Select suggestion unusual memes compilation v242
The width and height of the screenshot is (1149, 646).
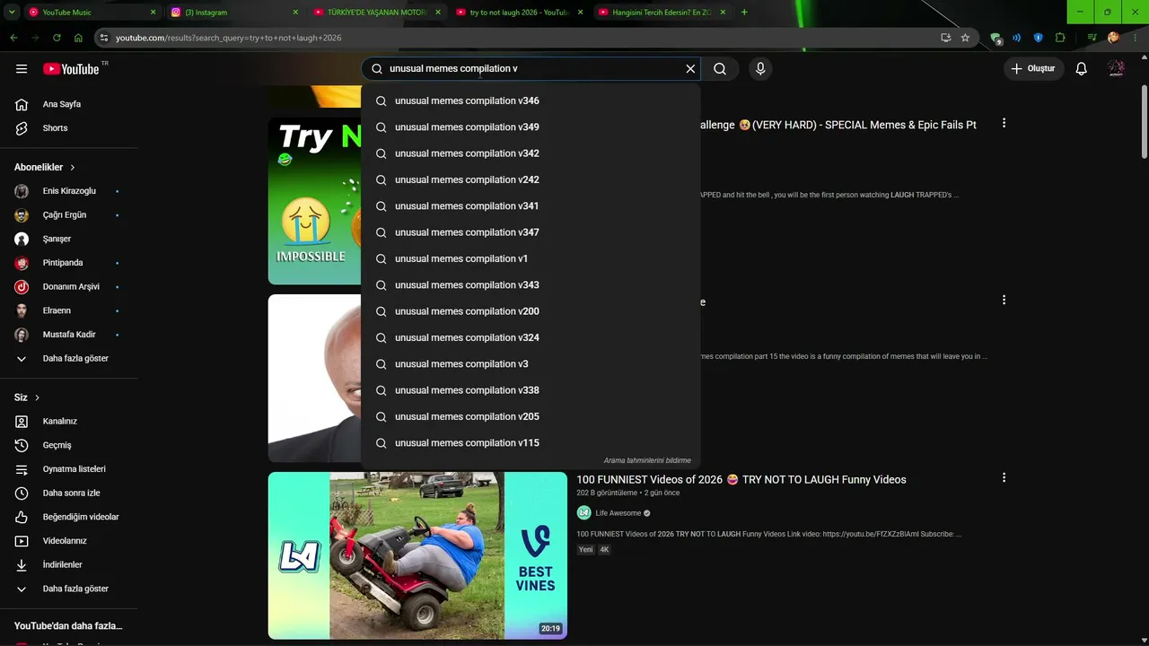pyautogui.click(x=531, y=179)
